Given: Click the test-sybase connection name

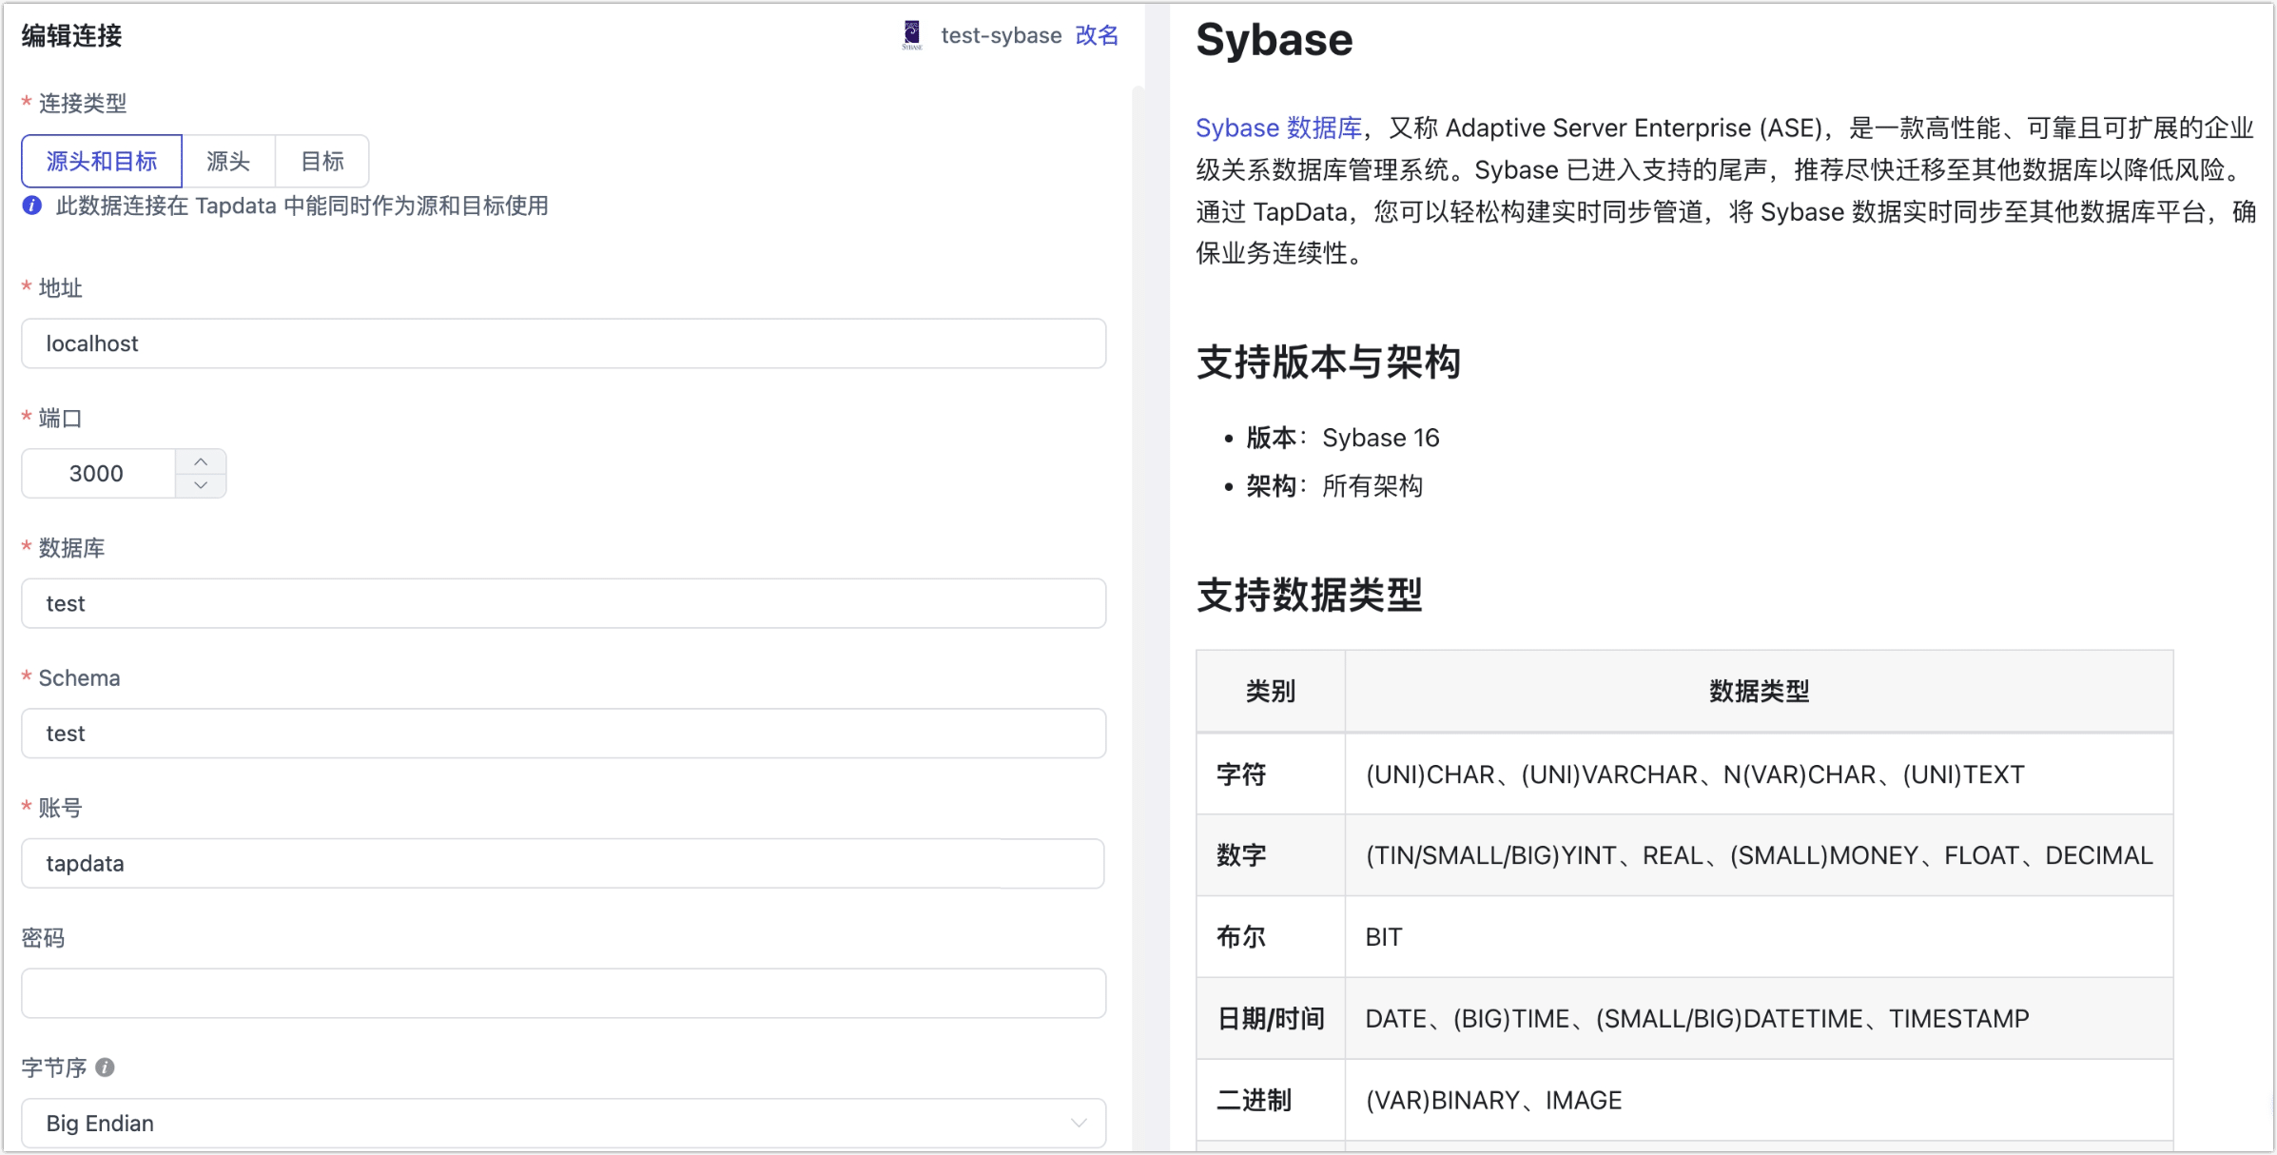Looking at the screenshot, I should [1001, 35].
